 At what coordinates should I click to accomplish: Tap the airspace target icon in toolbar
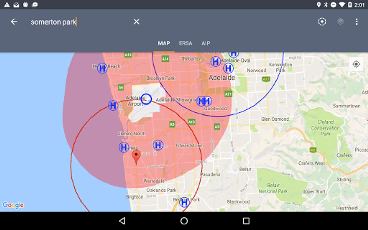[322, 22]
